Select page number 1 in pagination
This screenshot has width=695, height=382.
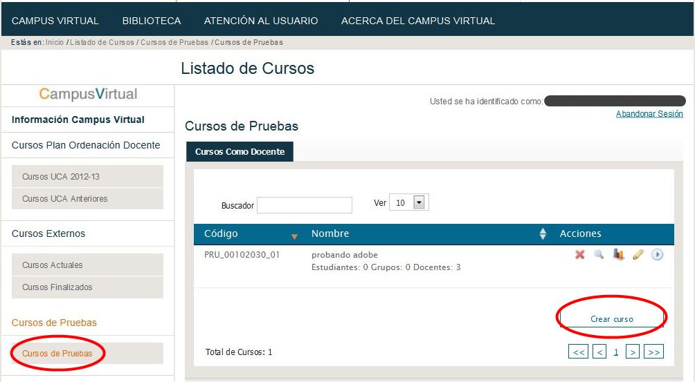point(615,352)
